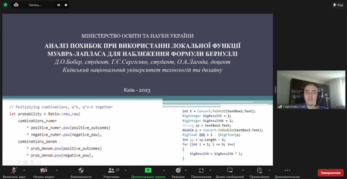Open the Примечания notes icon
347x179 pixels.
(259, 170)
